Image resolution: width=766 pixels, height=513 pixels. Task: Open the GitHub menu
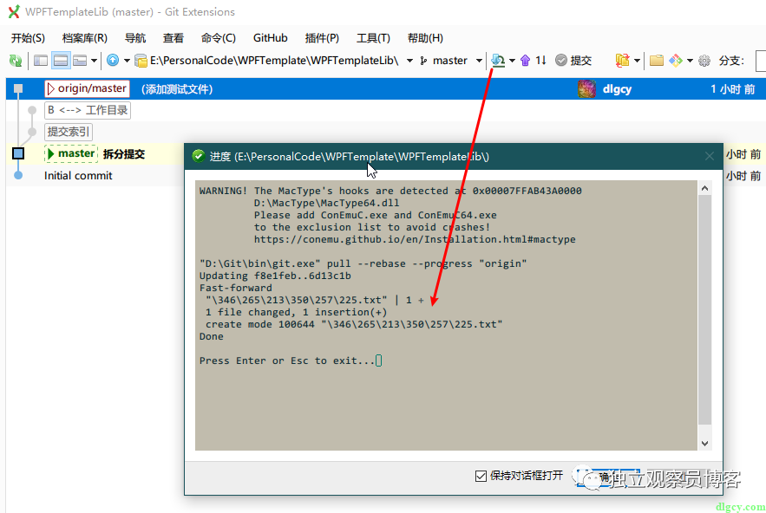click(x=270, y=37)
